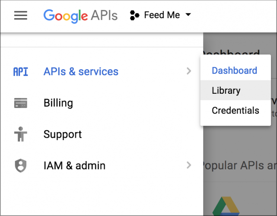
Task: Click the Google APIs logo
Action: 80,16
